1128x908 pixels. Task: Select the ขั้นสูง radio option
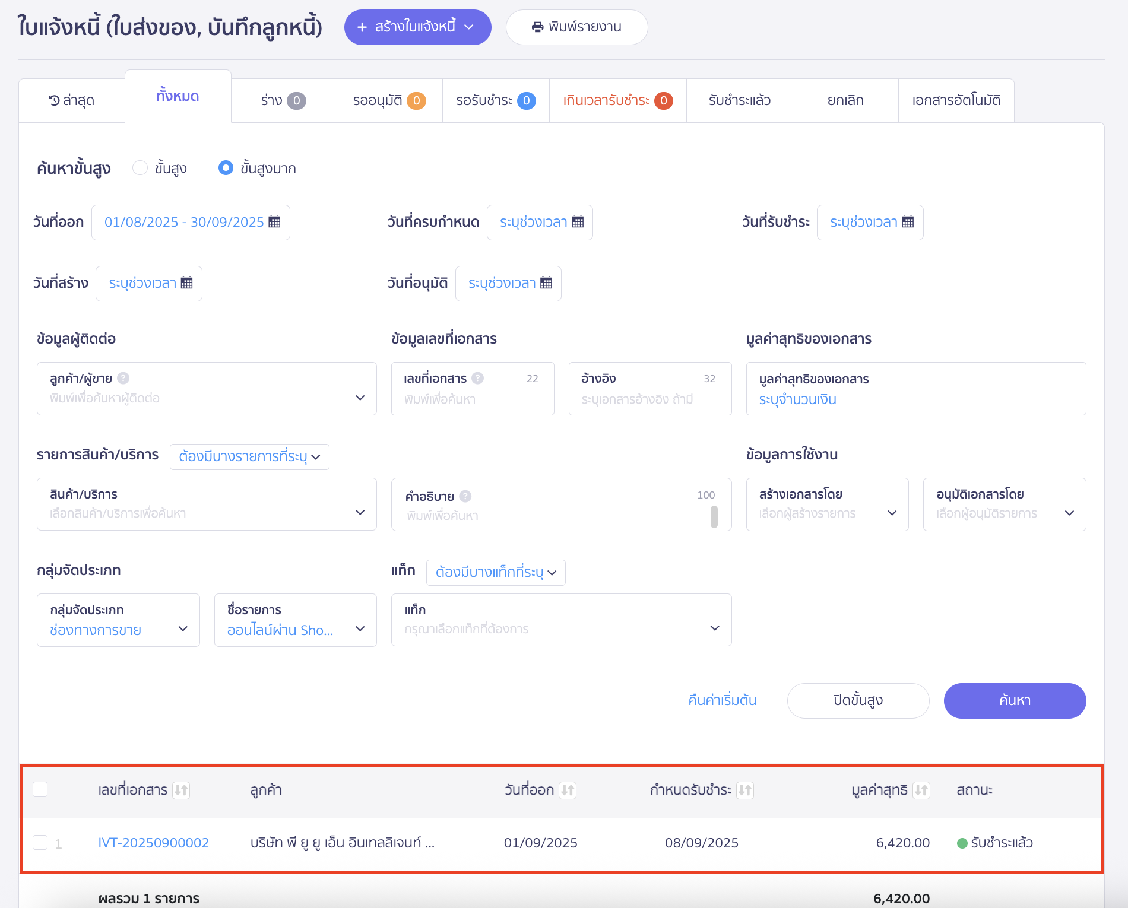[140, 168]
